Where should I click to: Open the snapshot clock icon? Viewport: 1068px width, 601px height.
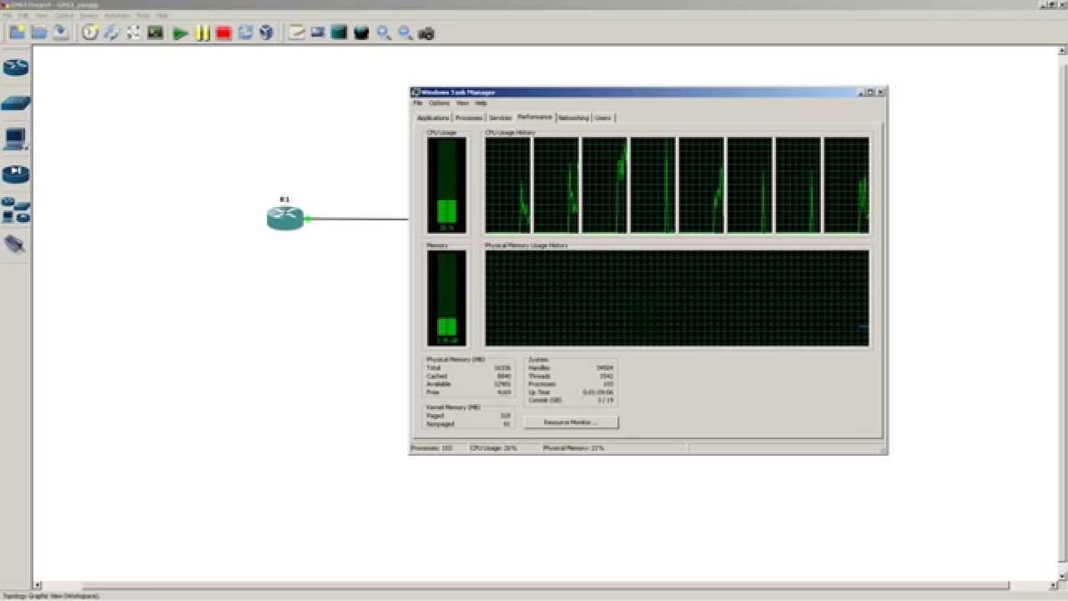coord(90,33)
